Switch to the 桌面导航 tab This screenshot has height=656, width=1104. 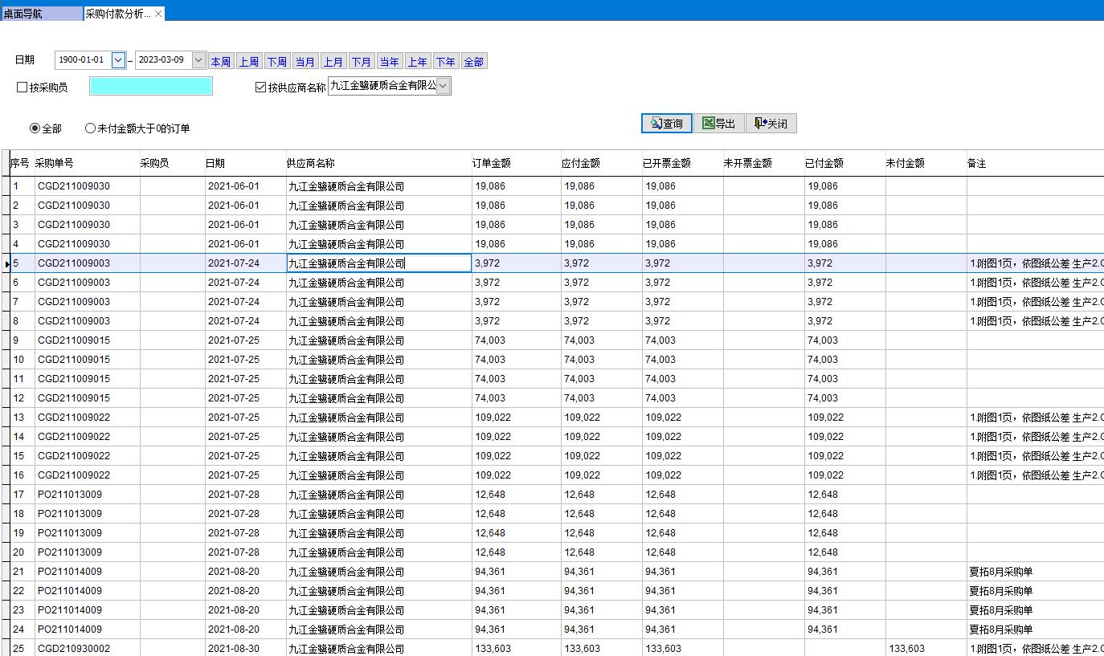tap(40, 14)
